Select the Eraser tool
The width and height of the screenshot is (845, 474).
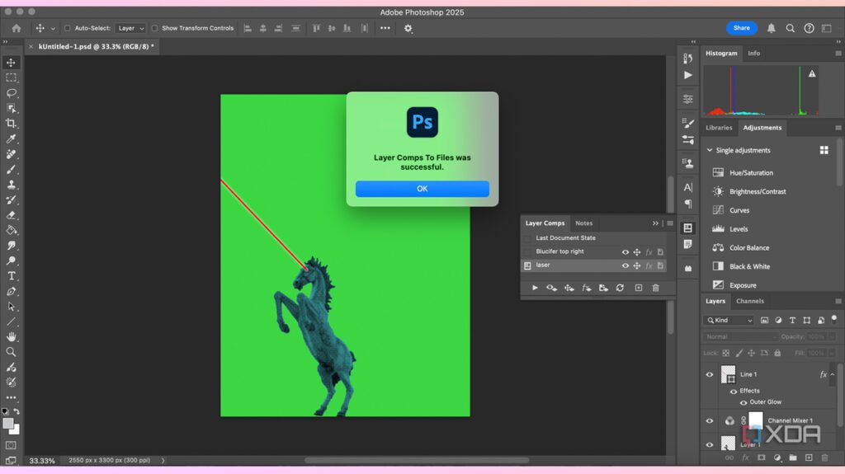pos(11,215)
